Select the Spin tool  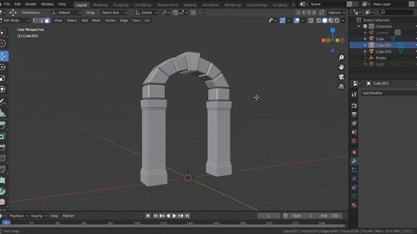tap(3, 191)
